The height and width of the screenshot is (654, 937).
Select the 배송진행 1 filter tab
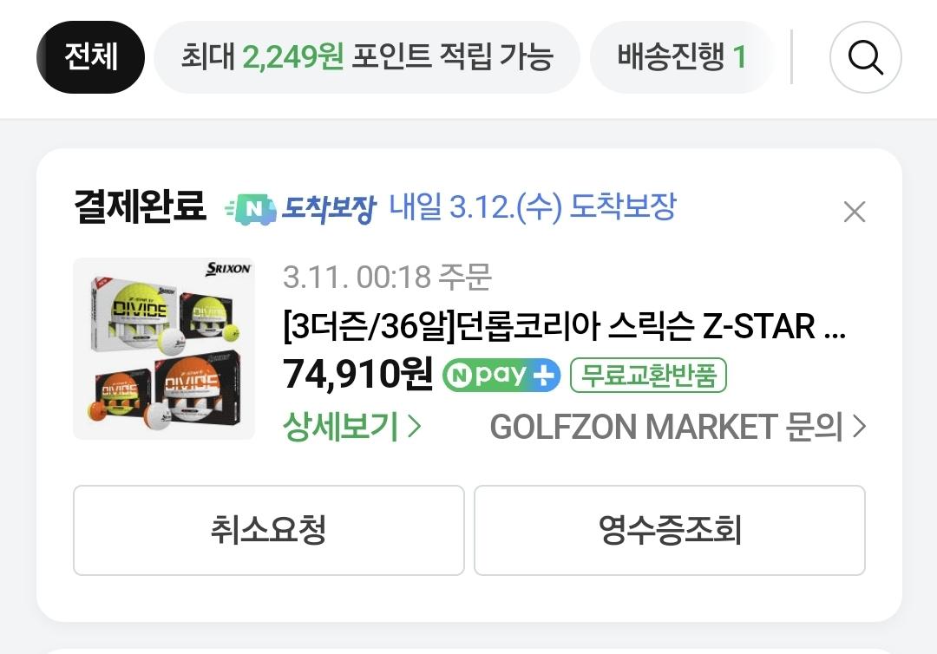click(681, 57)
